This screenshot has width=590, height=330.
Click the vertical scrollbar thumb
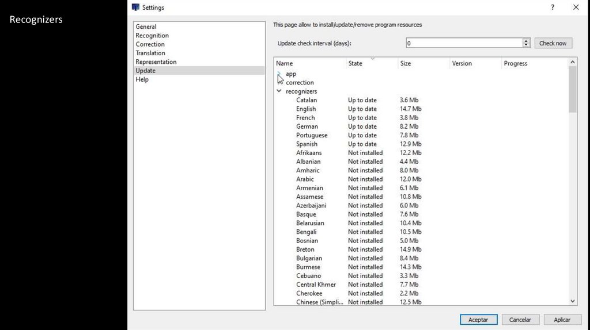click(x=573, y=89)
